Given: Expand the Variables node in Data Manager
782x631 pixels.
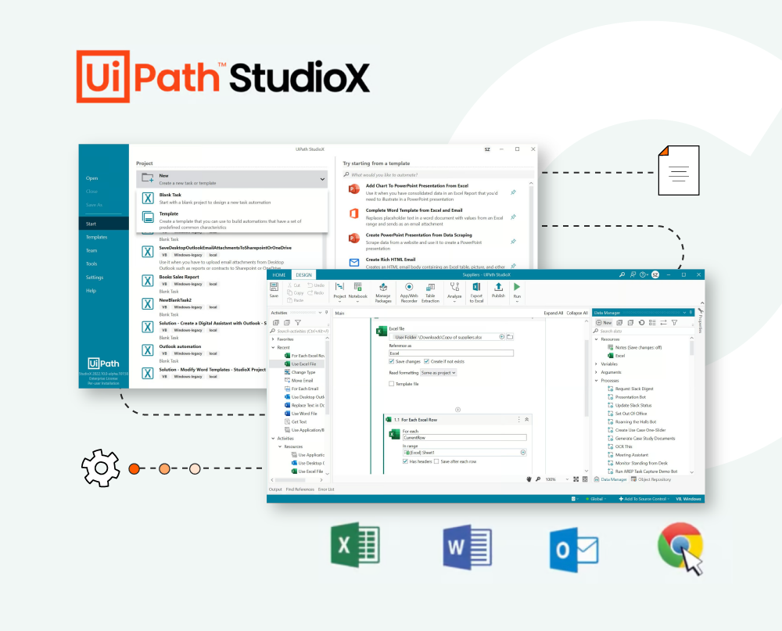Looking at the screenshot, I should (x=596, y=364).
